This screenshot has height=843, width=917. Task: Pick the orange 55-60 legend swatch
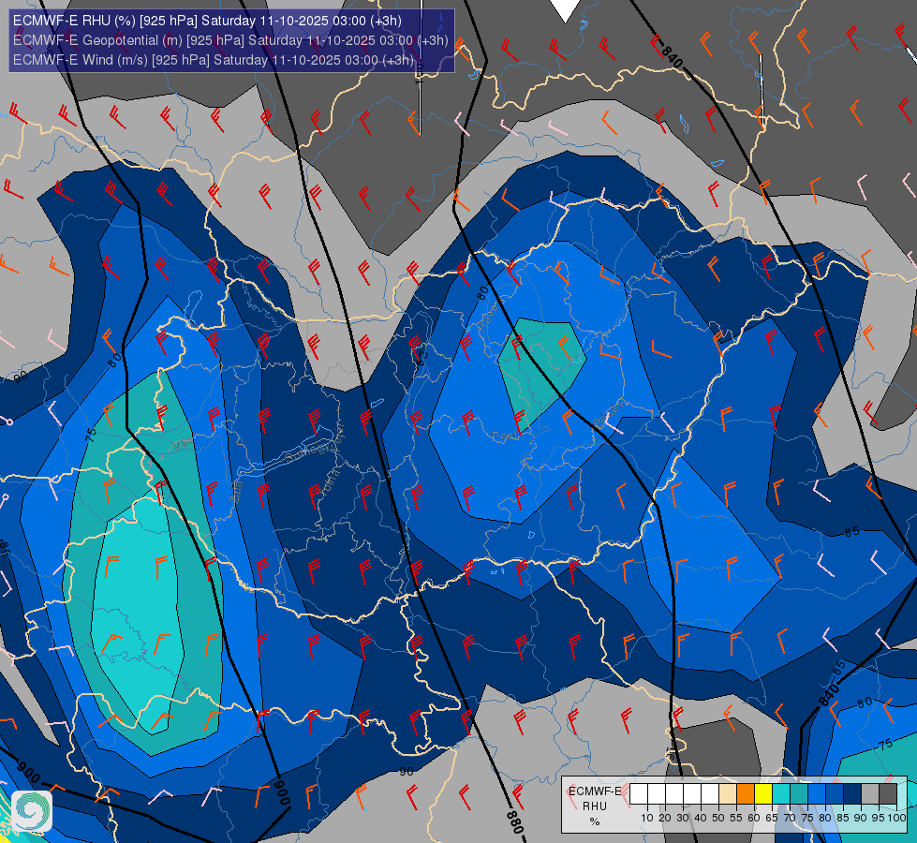point(746,793)
